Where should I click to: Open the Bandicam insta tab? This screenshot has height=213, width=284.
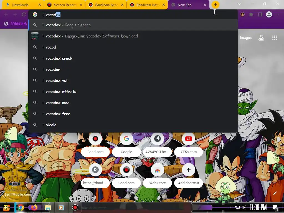(x=148, y=5)
